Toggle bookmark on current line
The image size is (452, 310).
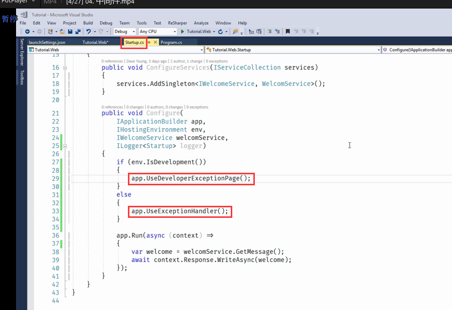(x=287, y=32)
